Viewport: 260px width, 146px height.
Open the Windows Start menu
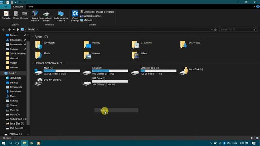(x=3, y=143)
